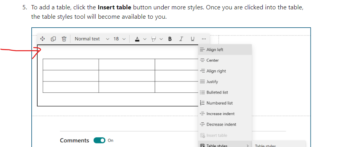
Task: Delete the web part with trash icon
Action: 64,39
